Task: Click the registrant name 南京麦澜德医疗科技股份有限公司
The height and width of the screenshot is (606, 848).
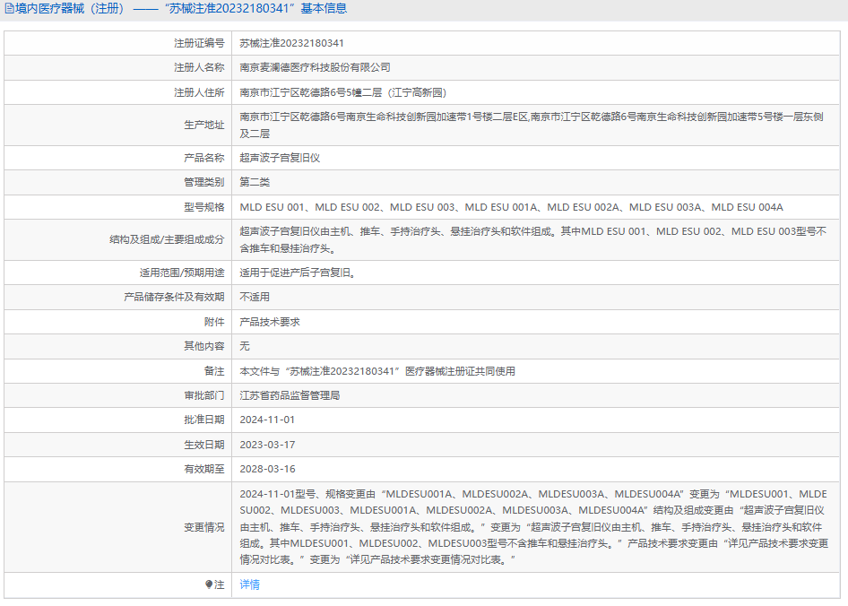Action: (x=315, y=67)
